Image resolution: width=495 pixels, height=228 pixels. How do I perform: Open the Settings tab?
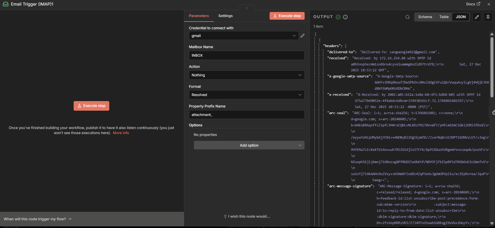click(225, 16)
